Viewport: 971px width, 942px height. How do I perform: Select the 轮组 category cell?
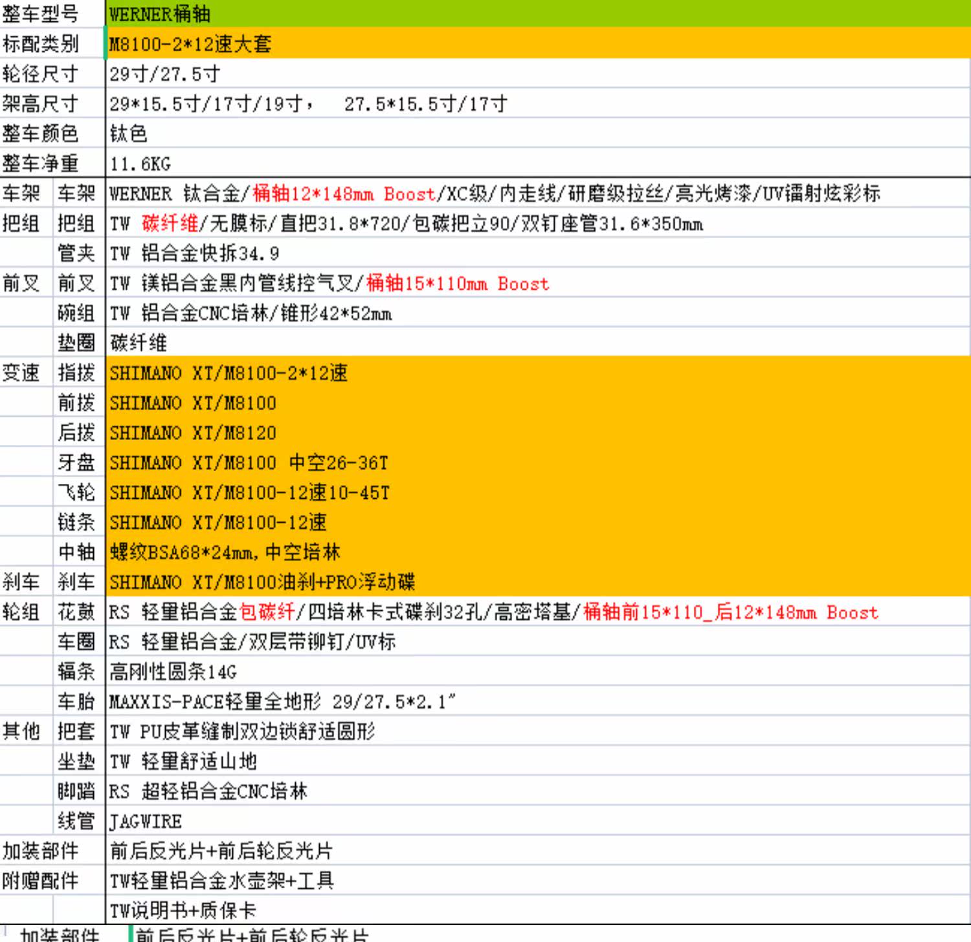click(x=26, y=611)
